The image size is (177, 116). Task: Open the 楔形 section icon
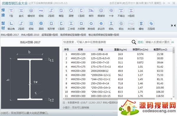91,11
